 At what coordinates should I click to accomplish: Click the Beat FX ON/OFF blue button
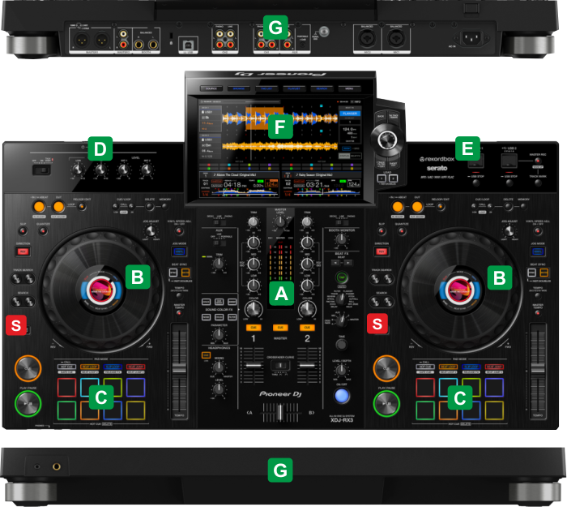click(x=342, y=396)
